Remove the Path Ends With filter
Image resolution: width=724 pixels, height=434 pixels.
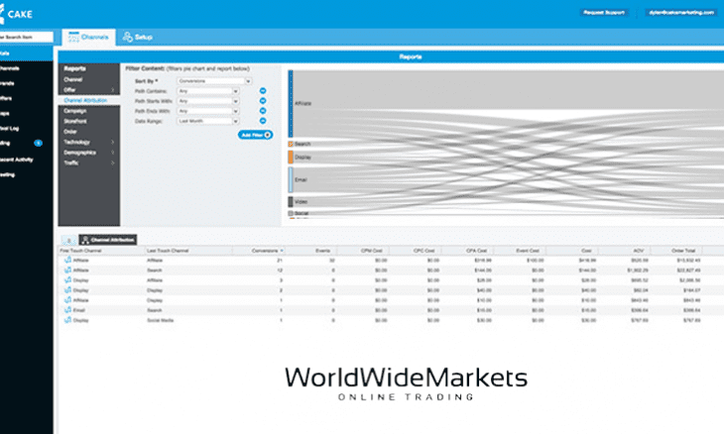pyautogui.click(x=263, y=111)
